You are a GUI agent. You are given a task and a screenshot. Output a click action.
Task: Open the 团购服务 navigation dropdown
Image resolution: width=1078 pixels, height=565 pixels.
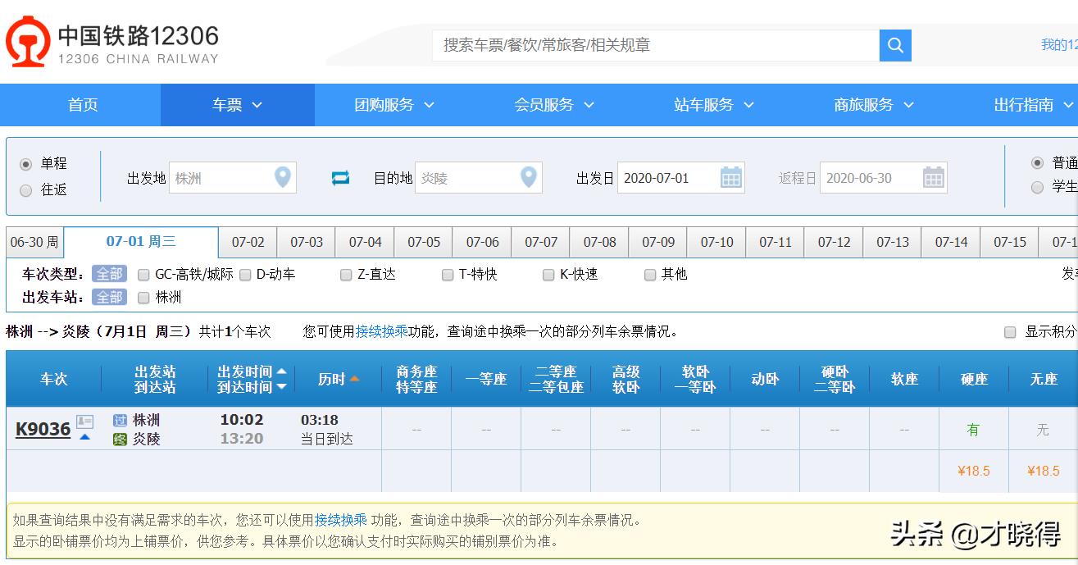pyautogui.click(x=393, y=105)
